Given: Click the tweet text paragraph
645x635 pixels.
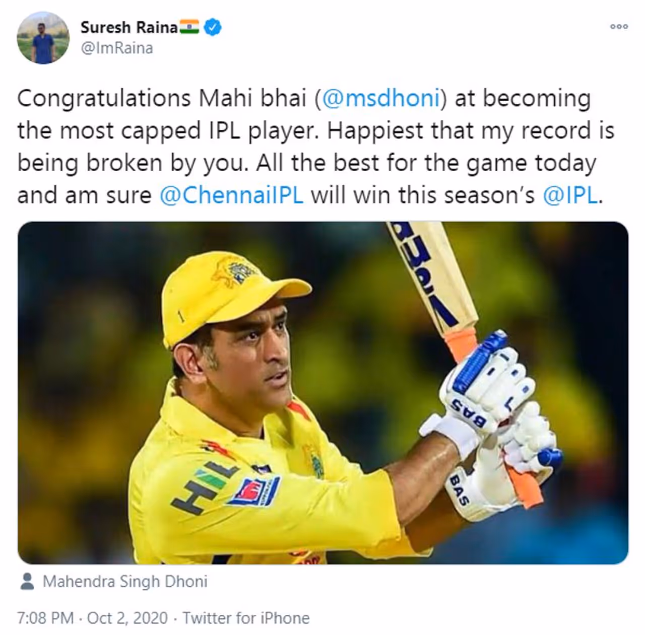Looking at the screenshot, I should coord(316,147).
